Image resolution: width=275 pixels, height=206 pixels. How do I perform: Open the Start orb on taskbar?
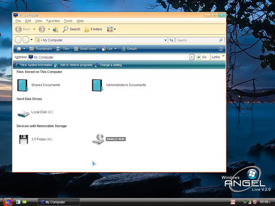[x=7, y=201]
